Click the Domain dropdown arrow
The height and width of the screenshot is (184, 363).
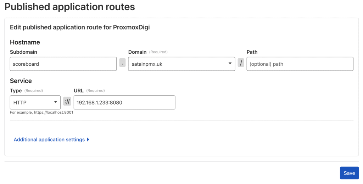click(x=230, y=64)
